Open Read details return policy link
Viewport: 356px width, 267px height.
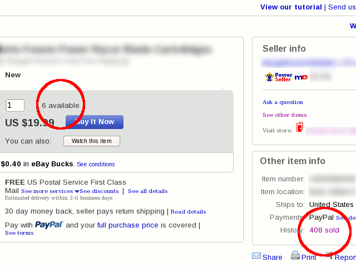click(188, 212)
